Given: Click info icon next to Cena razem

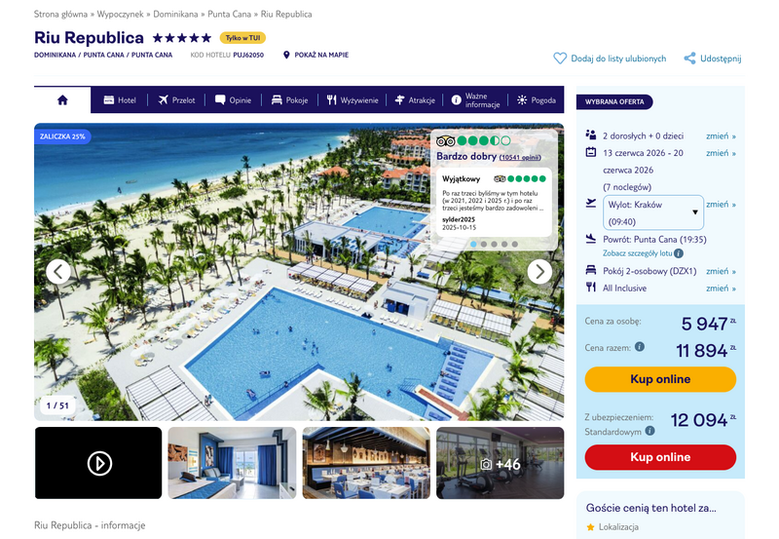Looking at the screenshot, I should [x=640, y=347].
